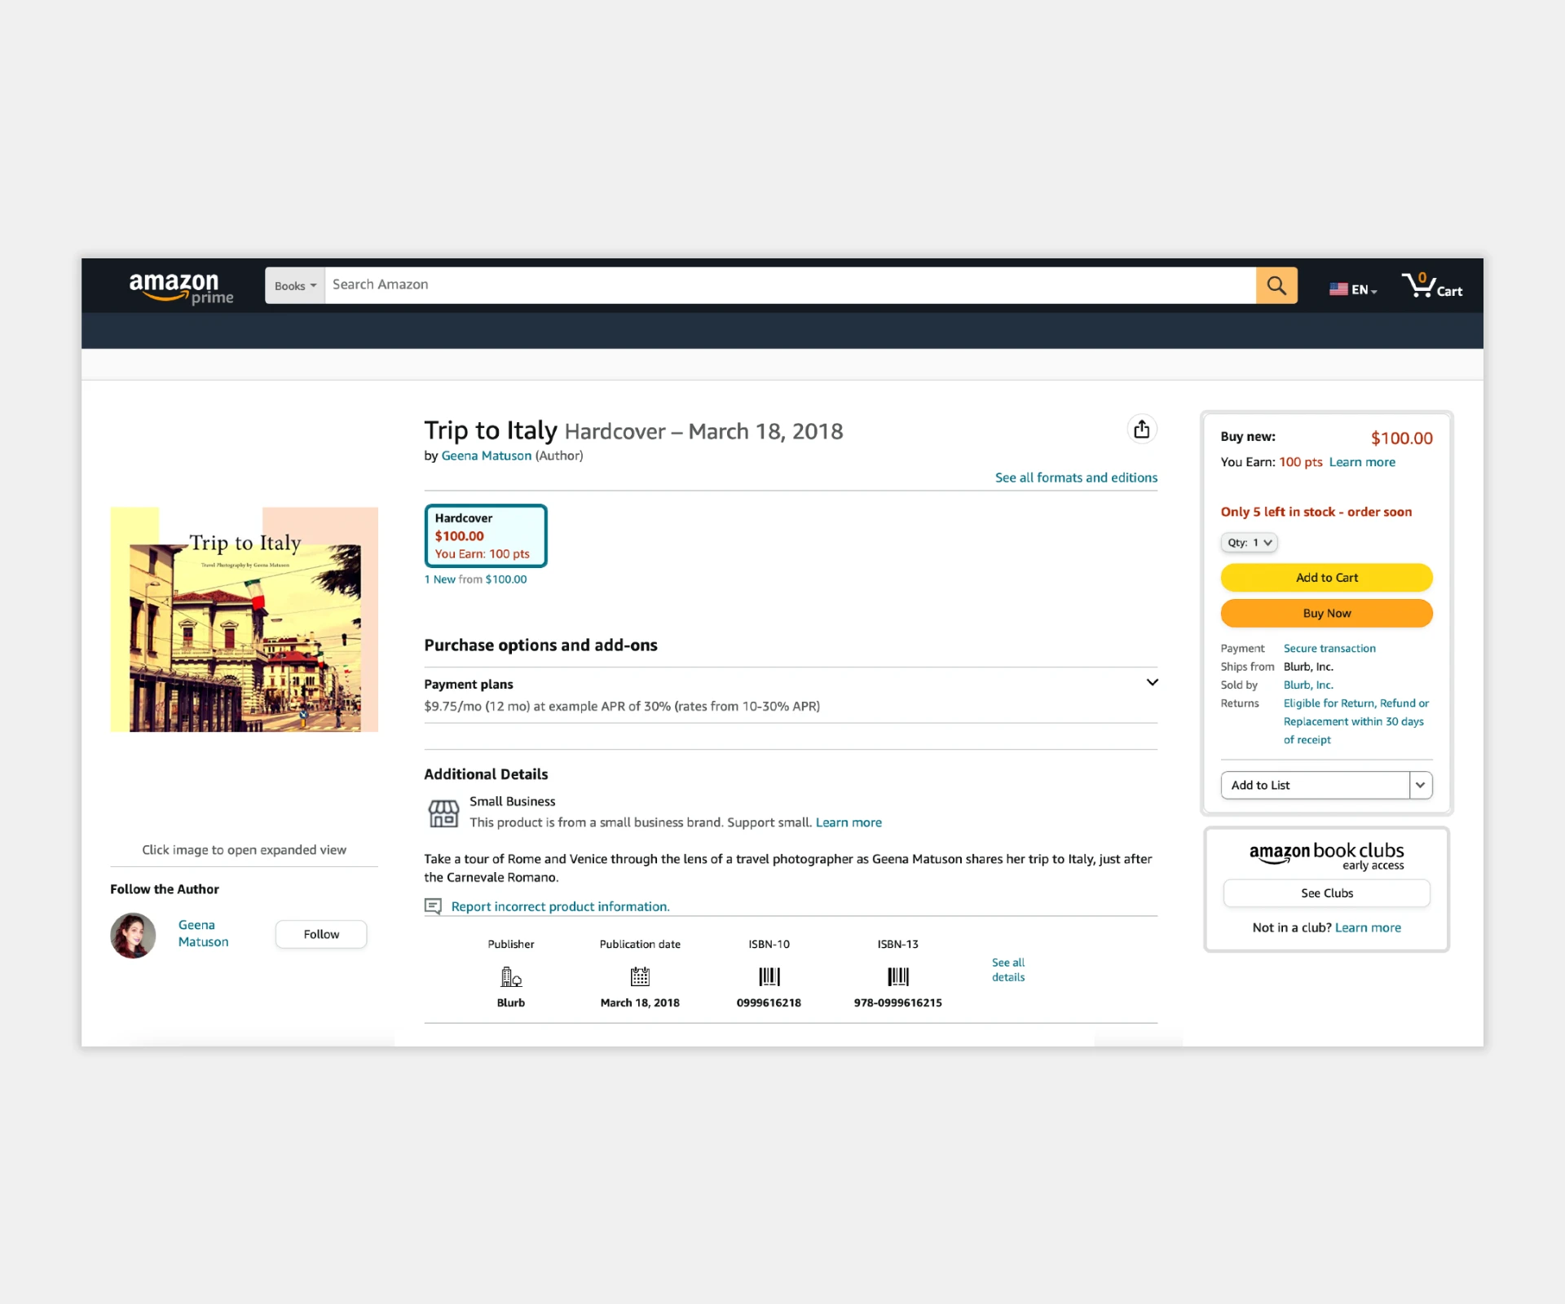Open See all formats and editions link

1075,478
